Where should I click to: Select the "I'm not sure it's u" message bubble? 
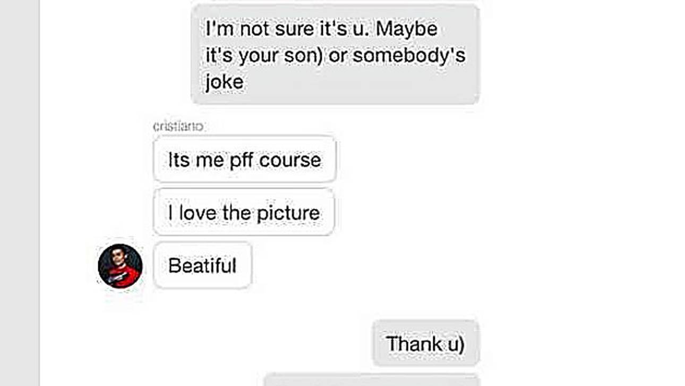tap(335, 54)
